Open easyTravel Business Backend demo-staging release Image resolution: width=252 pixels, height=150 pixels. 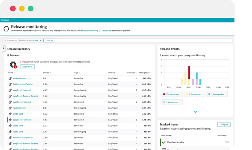click(x=26, y=96)
